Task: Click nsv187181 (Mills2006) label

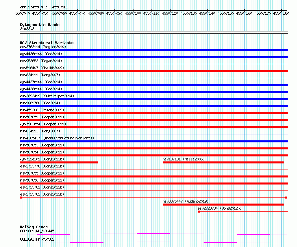Action: click(184, 159)
